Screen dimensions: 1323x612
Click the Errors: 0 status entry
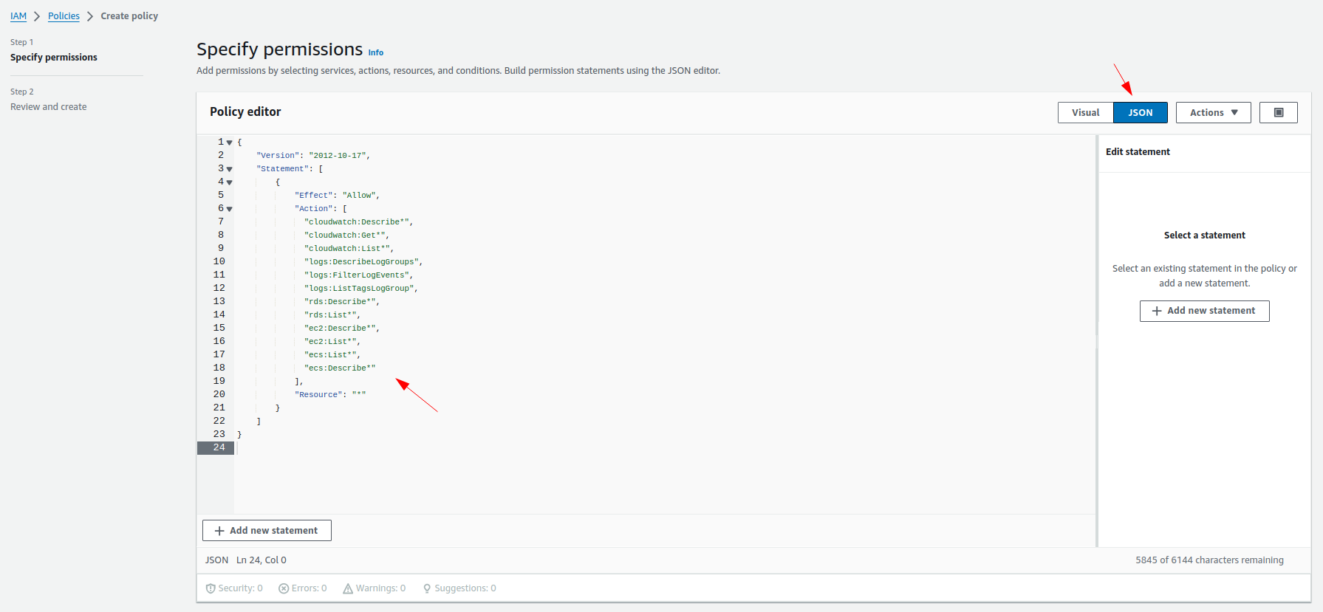[x=303, y=588]
